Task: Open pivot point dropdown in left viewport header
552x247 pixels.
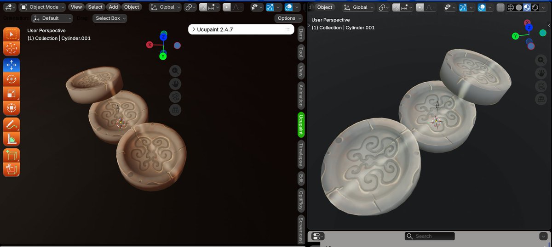Action: [x=191, y=7]
